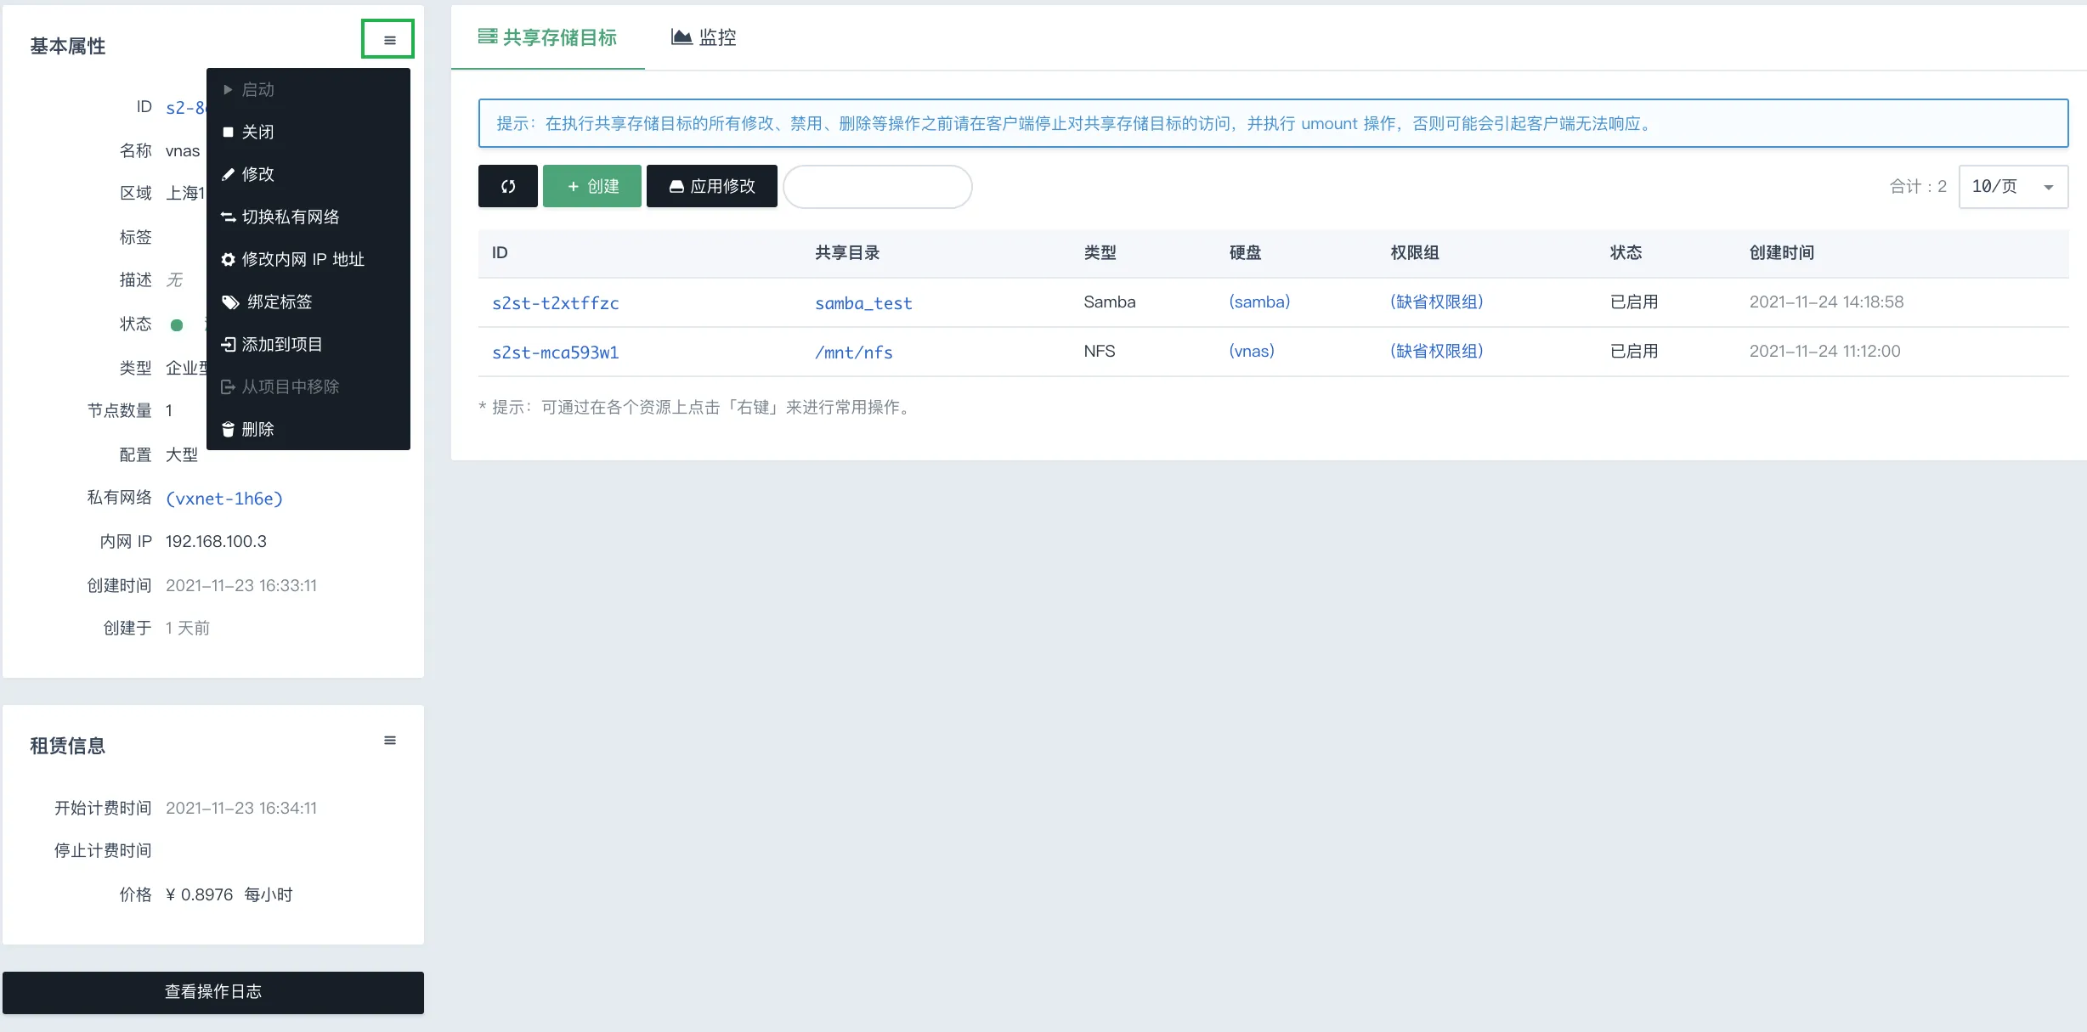
Task: Open the 基本属性 hamburger menu
Action: pyautogui.click(x=388, y=39)
